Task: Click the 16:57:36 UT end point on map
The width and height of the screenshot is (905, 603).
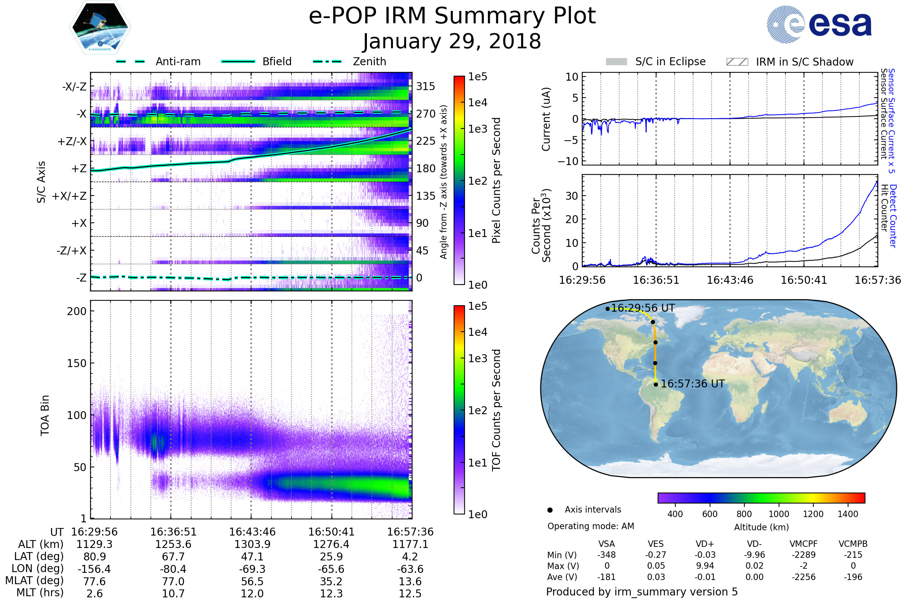Action: [656, 384]
